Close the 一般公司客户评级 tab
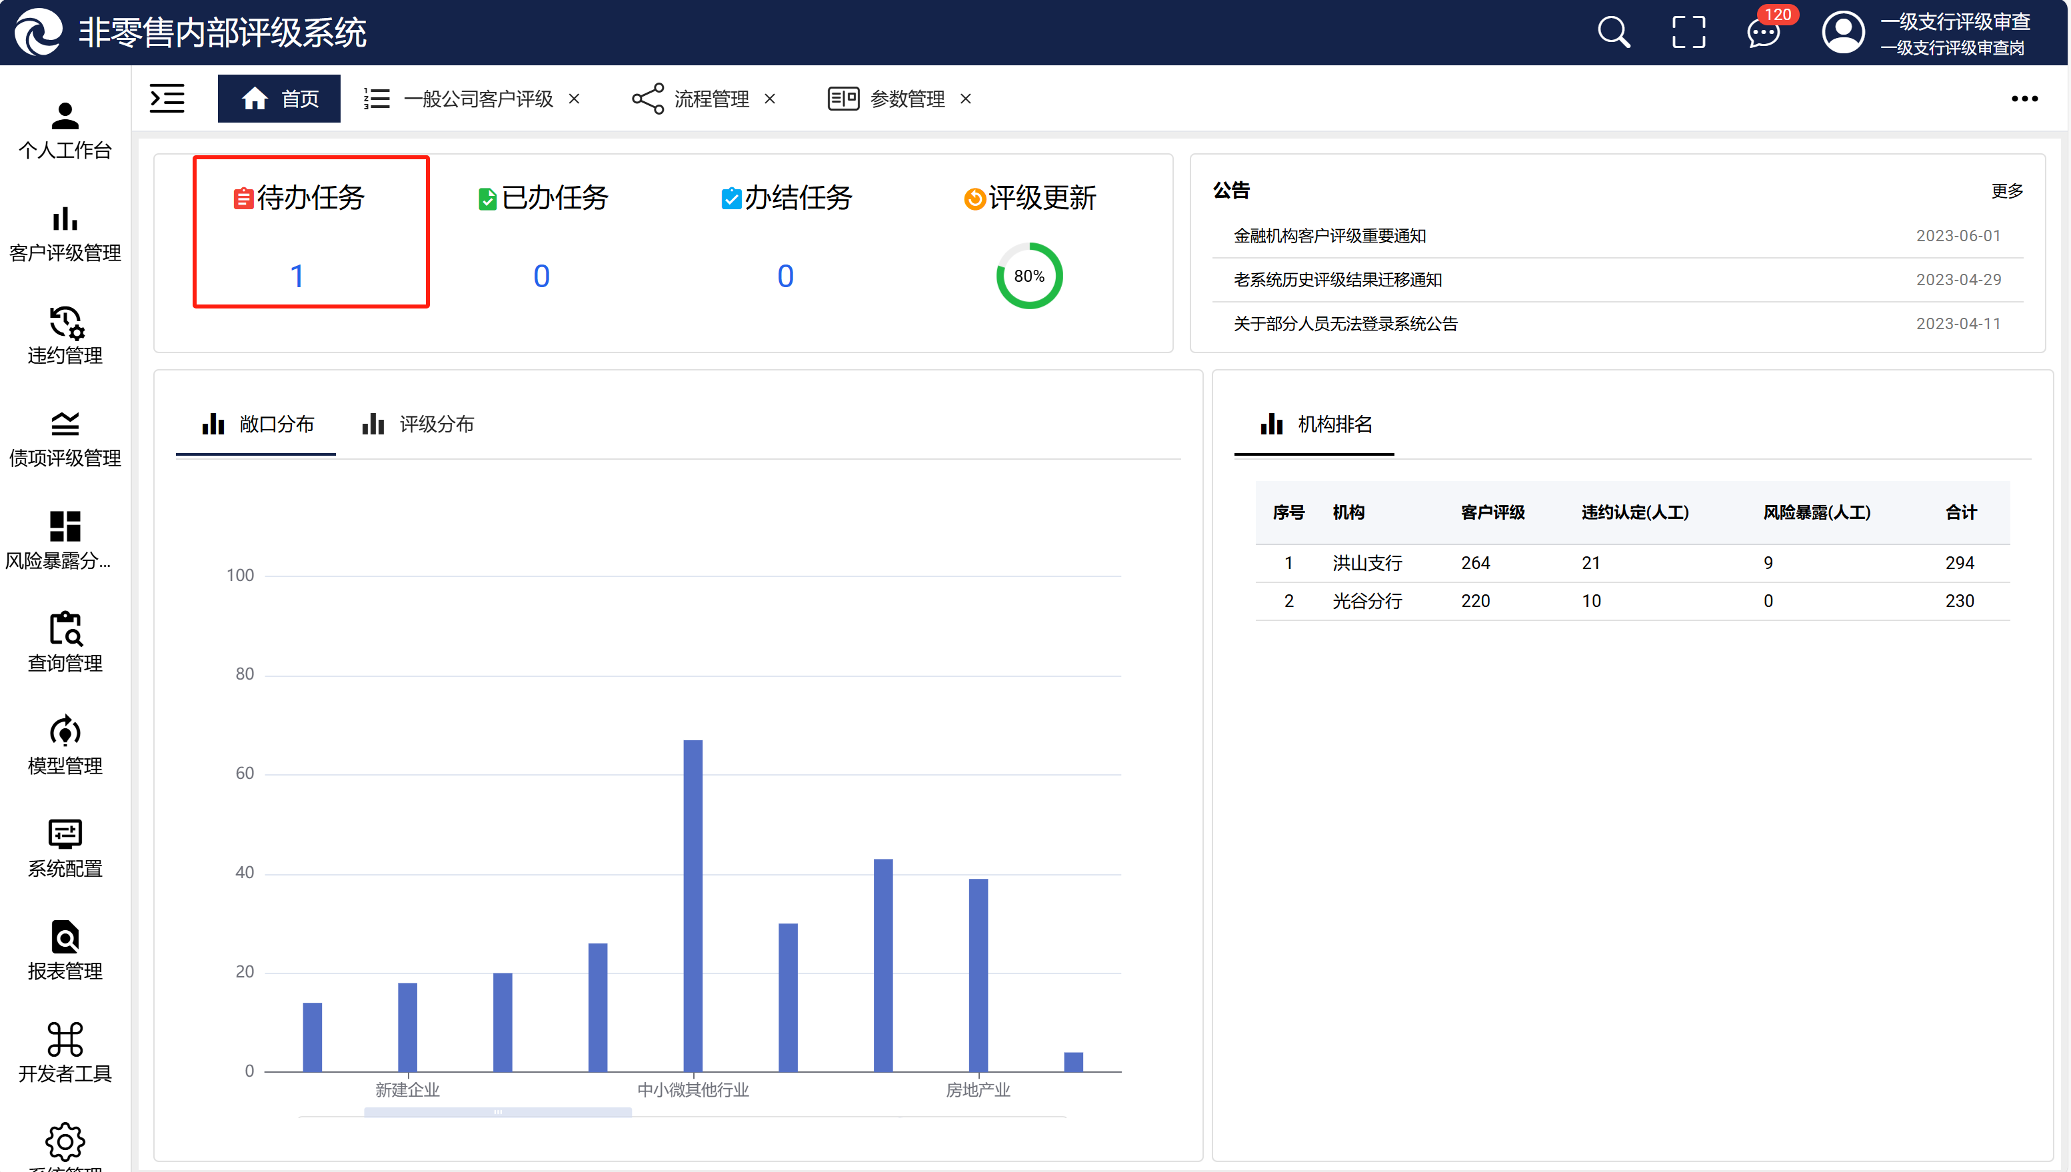Image resolution: width=2071 pixels, height=1172 pixels. pos(574,99)
